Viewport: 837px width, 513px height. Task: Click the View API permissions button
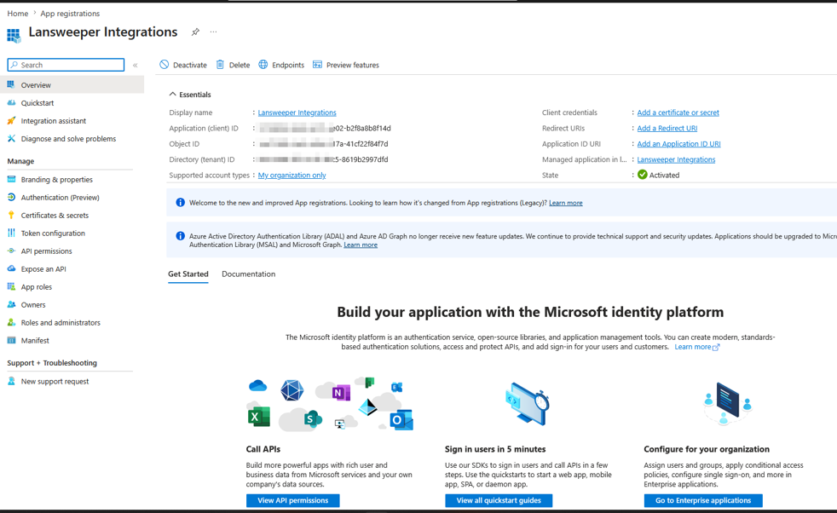292,500
